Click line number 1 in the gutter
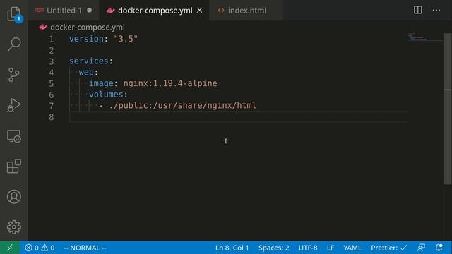The height and width of the screenshot is (254, 452). (x=51, y=40)
